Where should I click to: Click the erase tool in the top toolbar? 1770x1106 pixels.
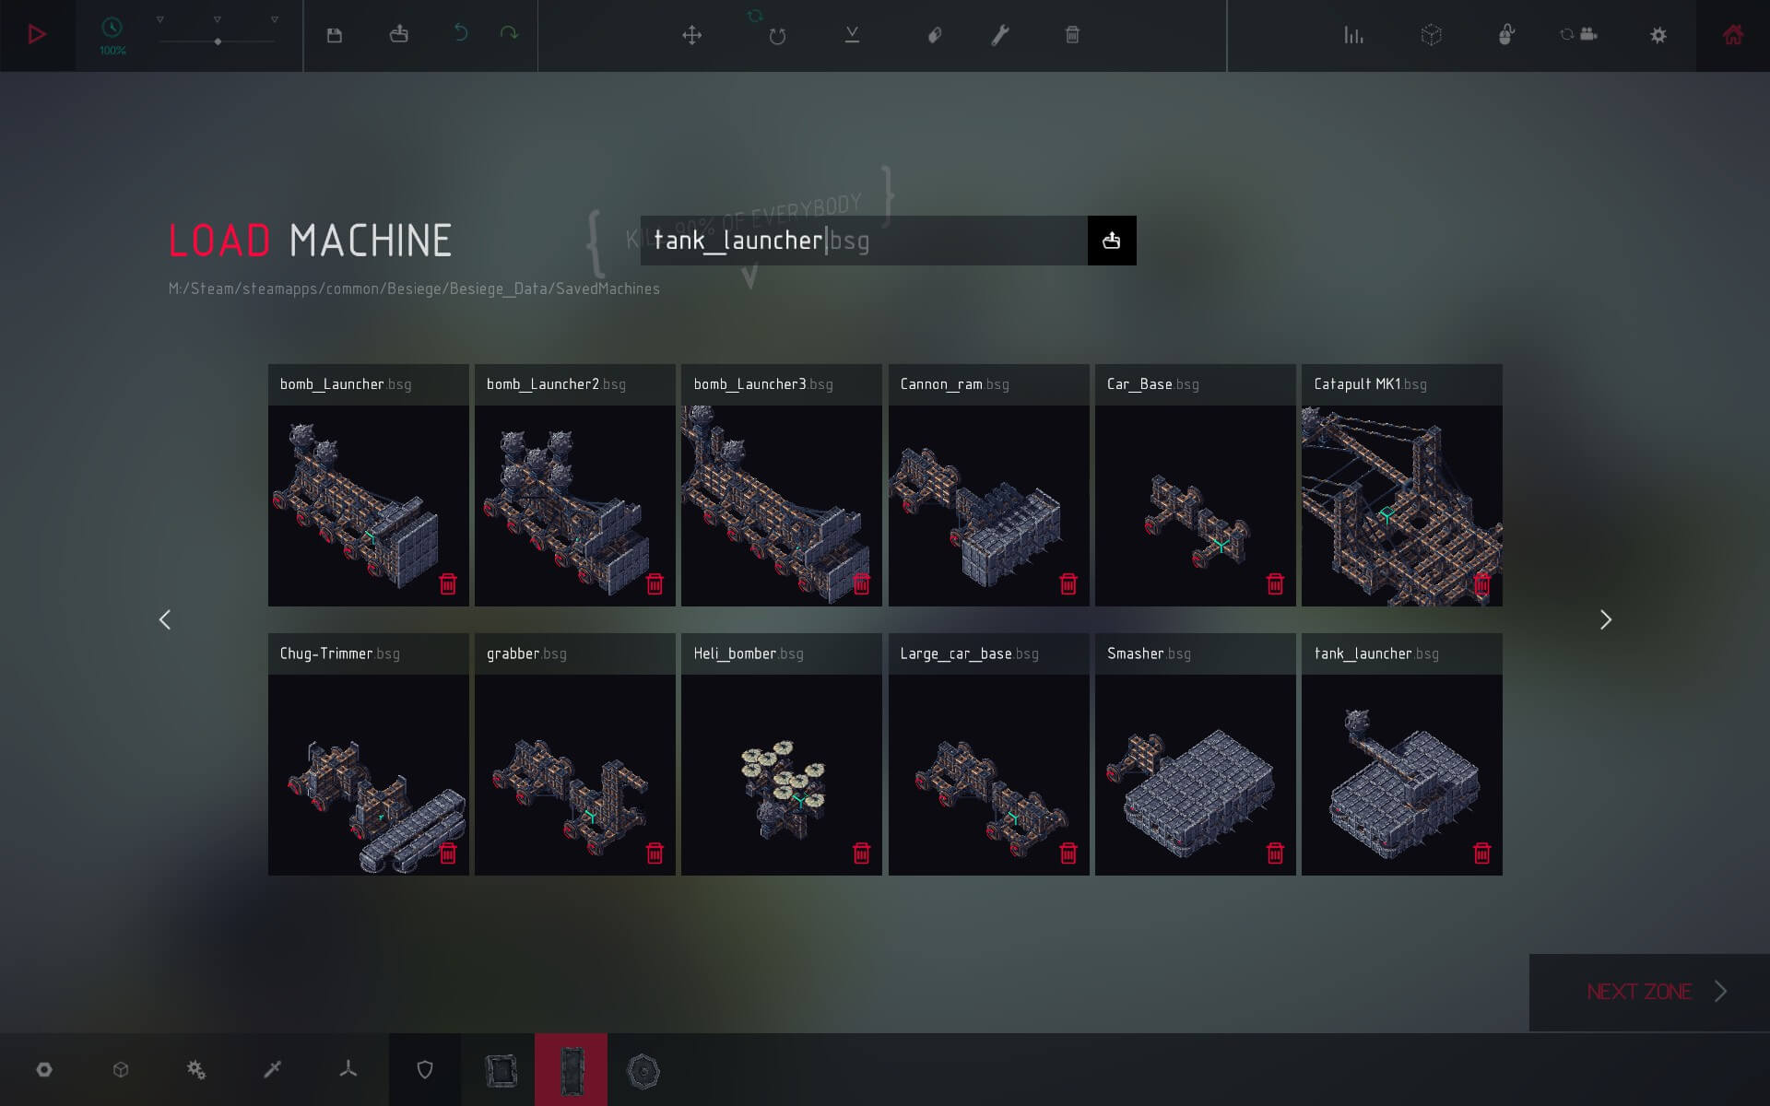coord(935,34)
